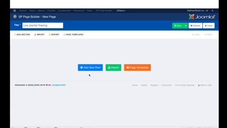227x128 pixels.
Task: Open the Content menu
Action: tap(51, 11)
